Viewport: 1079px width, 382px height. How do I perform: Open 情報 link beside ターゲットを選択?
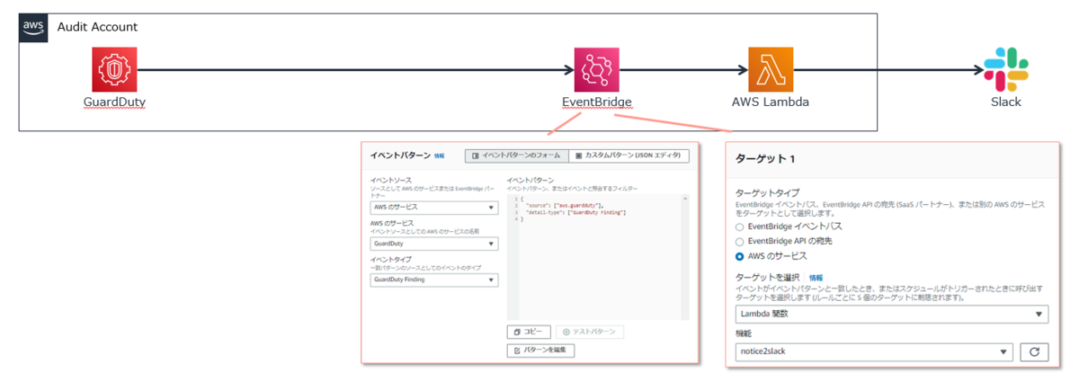(x=816, y=279)
